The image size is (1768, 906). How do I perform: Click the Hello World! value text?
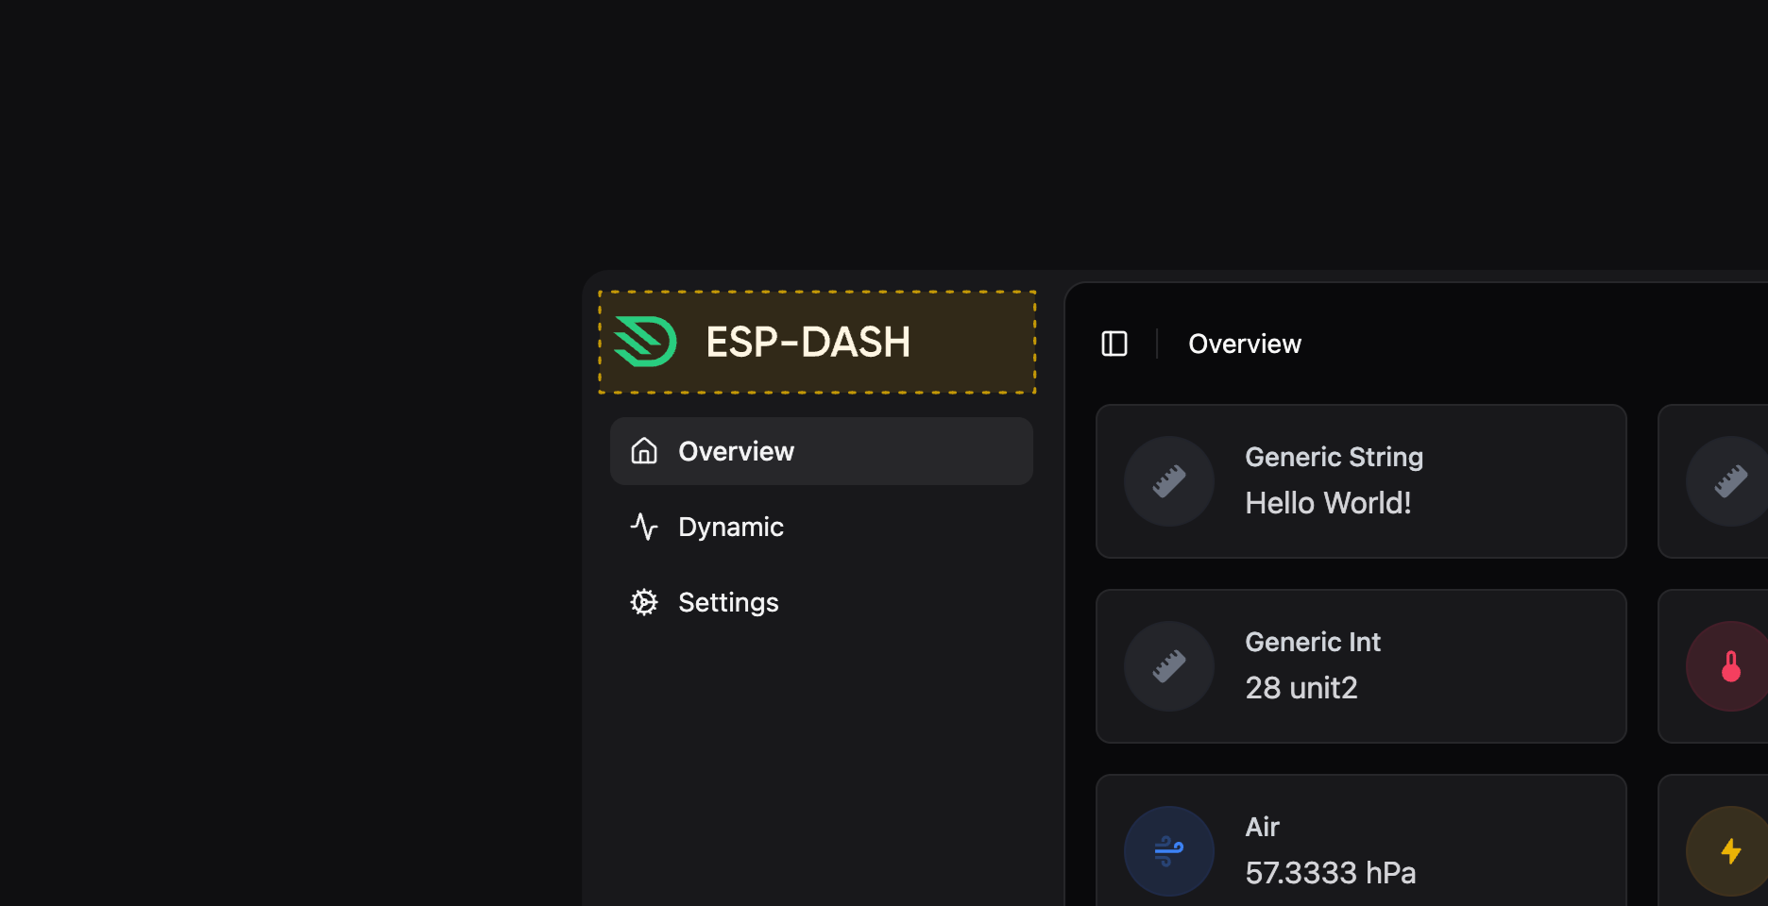1328,503
